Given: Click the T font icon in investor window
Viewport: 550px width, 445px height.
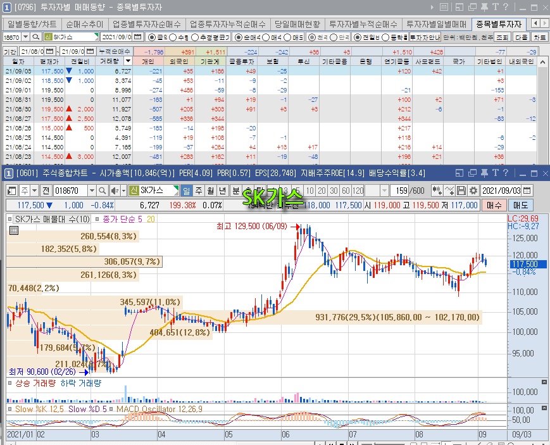Looking at the screenshot, I should [496, 7].
